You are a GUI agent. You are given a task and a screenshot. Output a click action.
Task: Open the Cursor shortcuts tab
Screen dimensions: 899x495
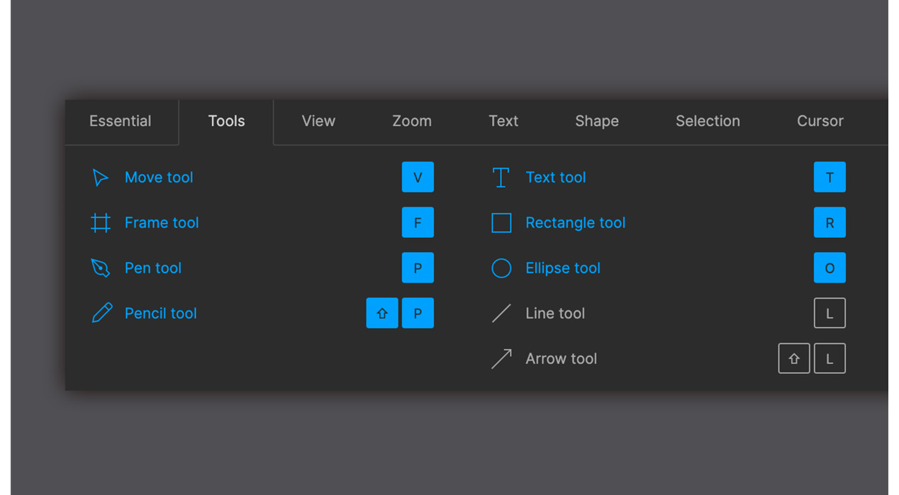[x=820, y=121]
